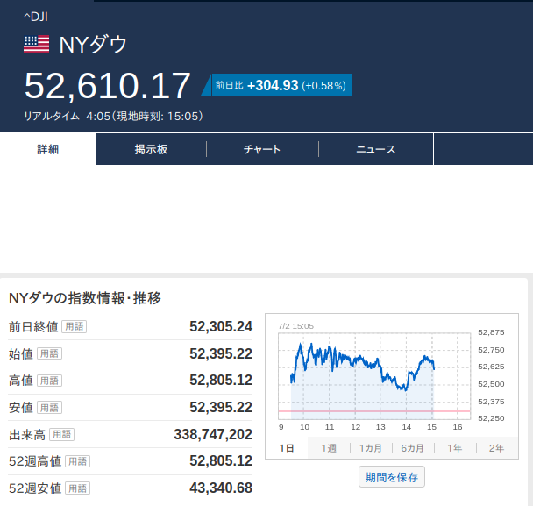533x506 pixels.
Task: Show the 1年 chart range
Action: (455, 448)
